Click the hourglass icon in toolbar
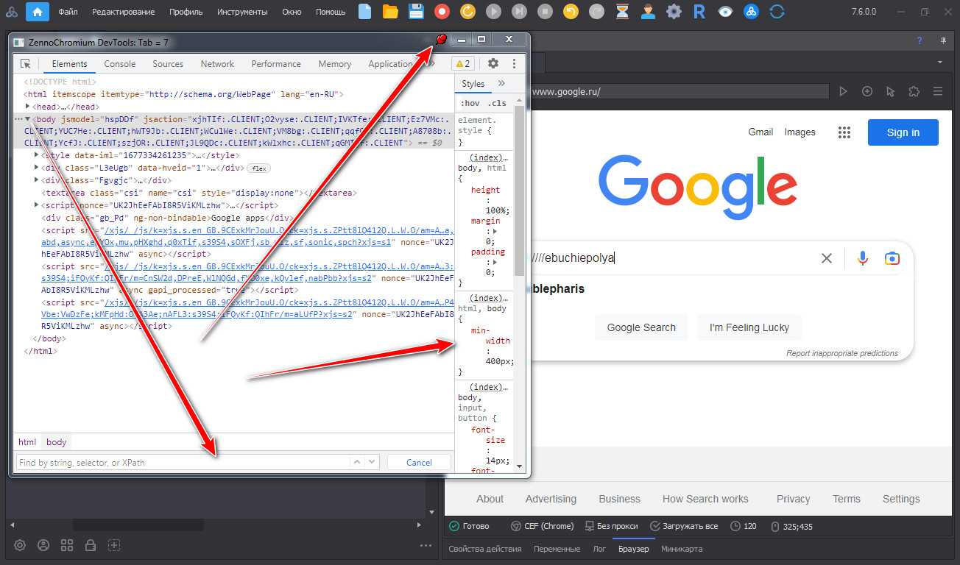The image size is (960, 565). 622,12
